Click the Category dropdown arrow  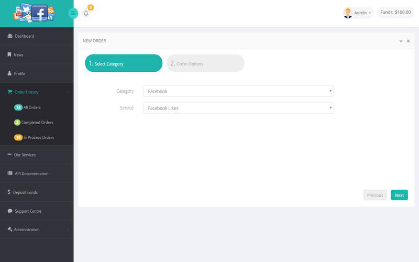(330, 91)
